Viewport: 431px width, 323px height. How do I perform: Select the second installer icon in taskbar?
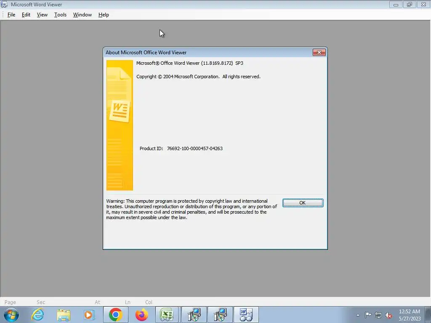pos(220,315)
